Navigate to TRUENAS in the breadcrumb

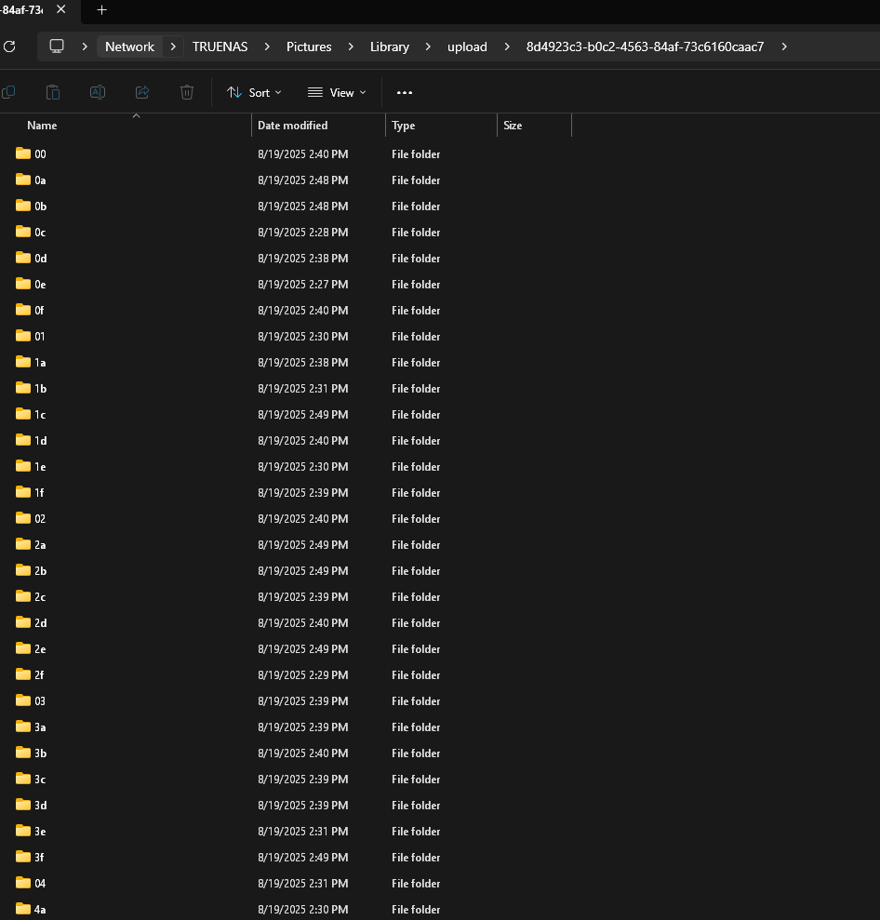pos(220,47)
